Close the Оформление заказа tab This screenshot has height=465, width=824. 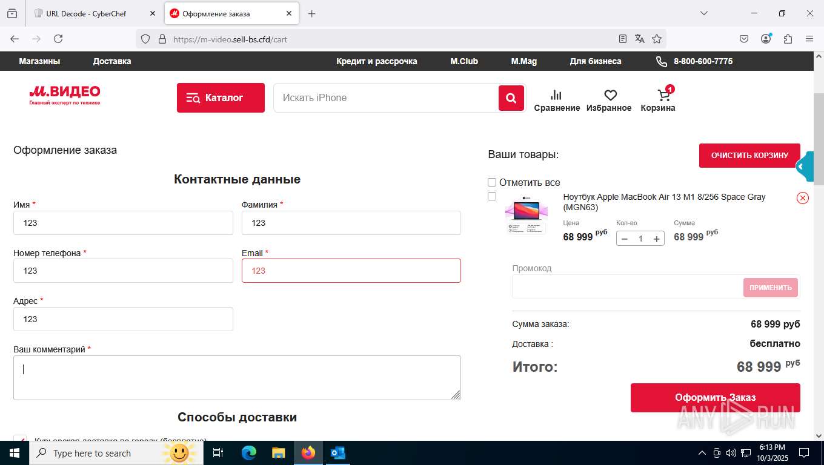pyautogui.click(x=289, y=13)
